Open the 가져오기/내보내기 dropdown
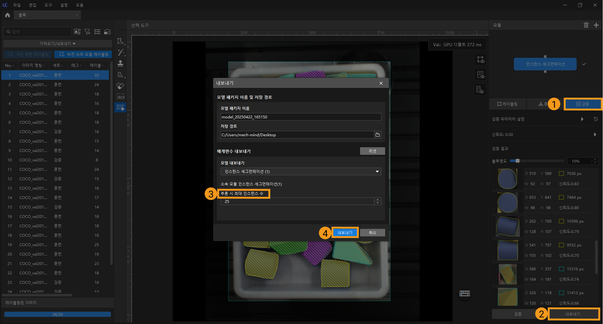Image resolution: width=603 pixels, height=324 pixels. click(57, 44)
